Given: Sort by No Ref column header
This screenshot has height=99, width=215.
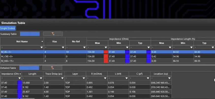Looking at the screenshot, I should click(76, 41).
